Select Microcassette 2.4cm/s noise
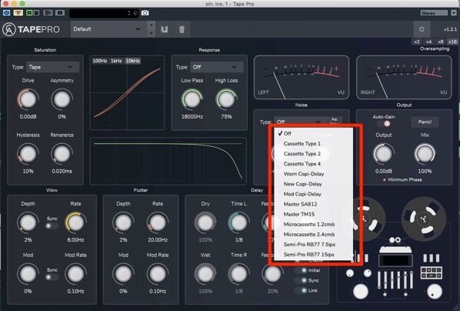This screenshot has width=460, height=311. pos(313,234)
